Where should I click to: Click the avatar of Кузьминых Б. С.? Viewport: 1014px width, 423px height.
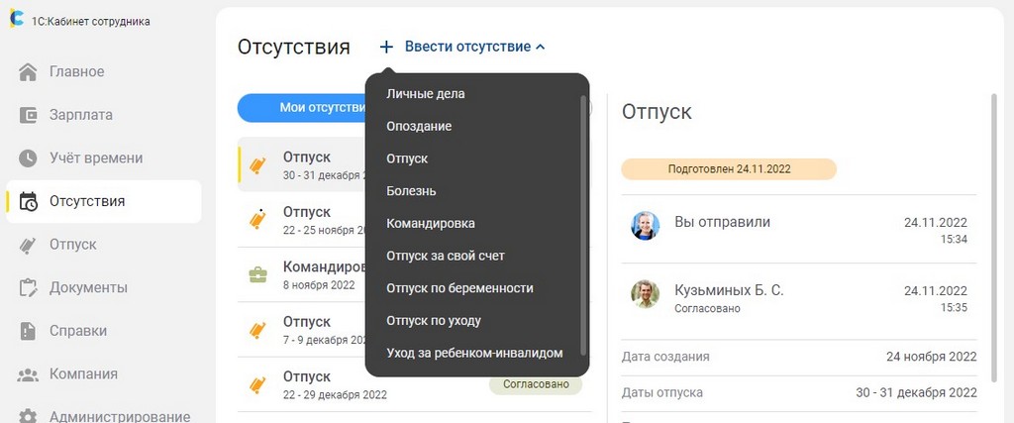(645, 294)
